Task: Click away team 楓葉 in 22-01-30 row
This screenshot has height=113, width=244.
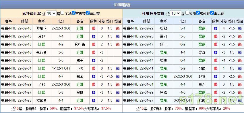Action: (80, 76)
